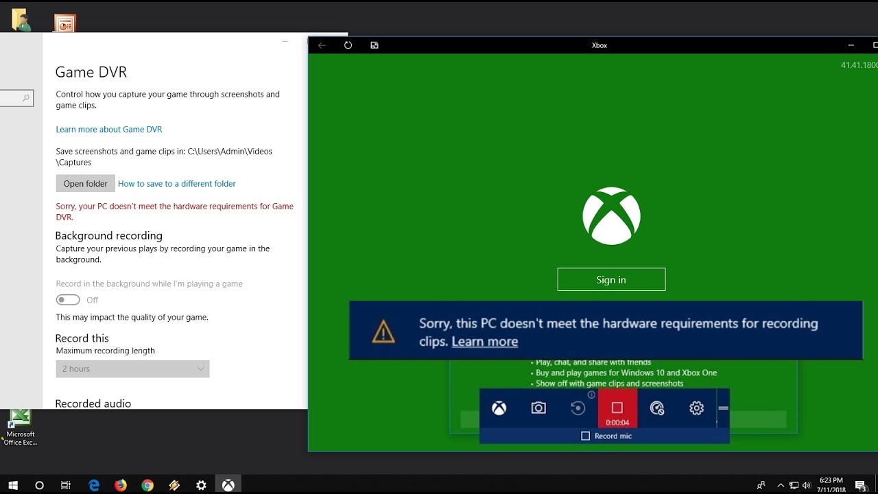Launch Google Chrome from taskbar
Viewport: 878px width, 494px height.
coord(147,485)
